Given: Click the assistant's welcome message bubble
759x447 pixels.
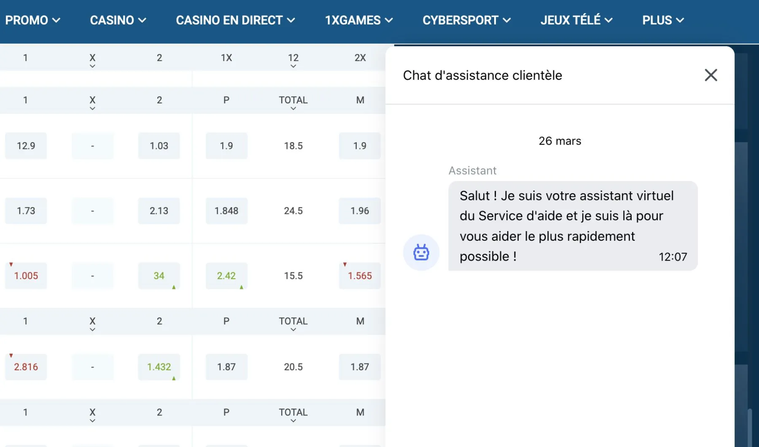Looking at the screenshot, I should point(573,226).
